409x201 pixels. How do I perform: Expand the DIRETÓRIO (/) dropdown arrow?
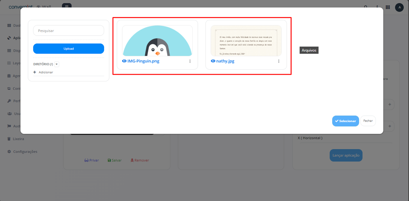click(x=57, y=64)
